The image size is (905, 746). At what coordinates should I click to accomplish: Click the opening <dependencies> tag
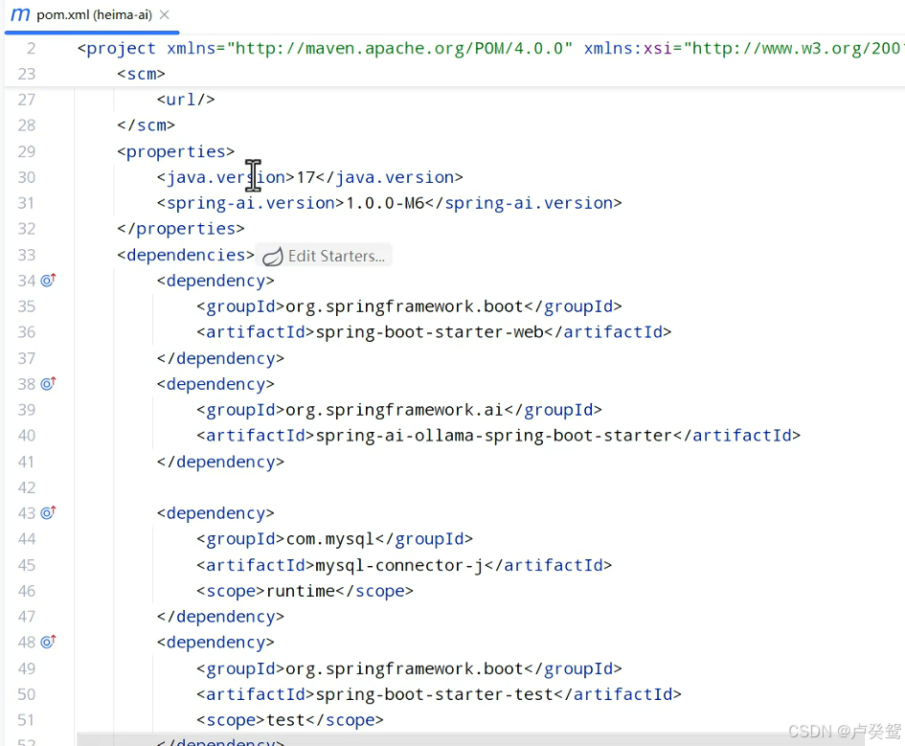185,255
